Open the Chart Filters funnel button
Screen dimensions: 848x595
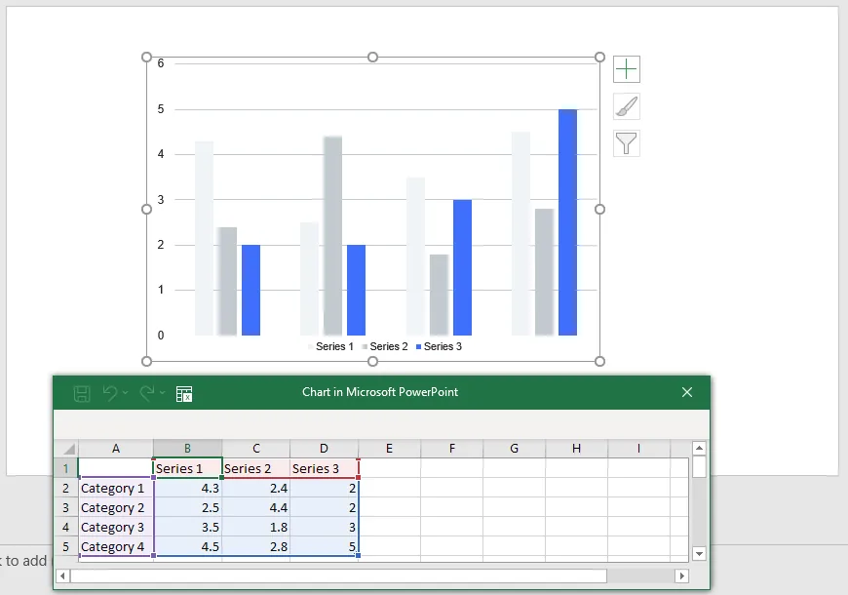(x=627, y=143)
